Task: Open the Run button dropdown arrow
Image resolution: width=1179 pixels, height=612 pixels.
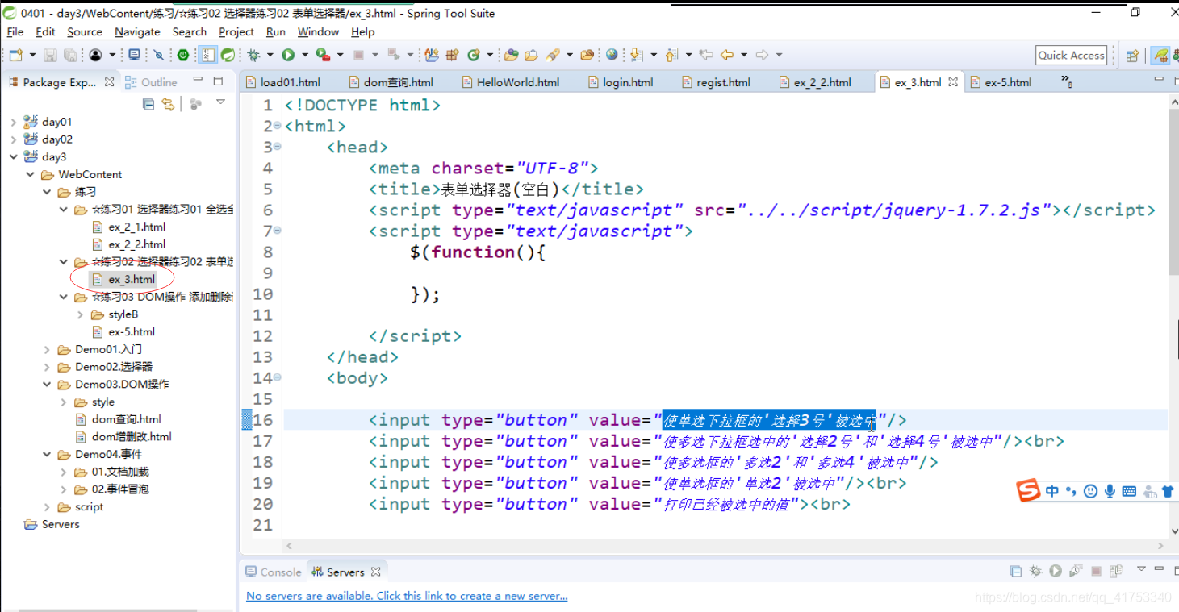Action: (305, 55)
